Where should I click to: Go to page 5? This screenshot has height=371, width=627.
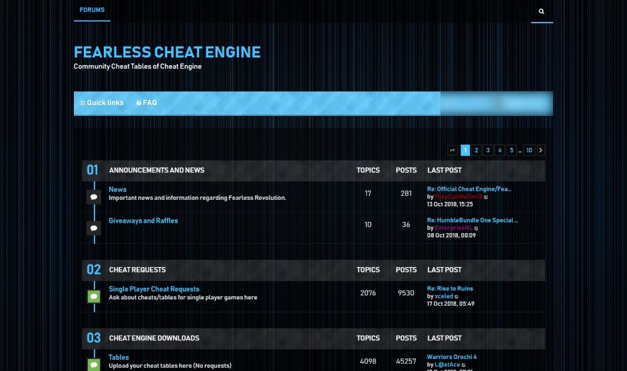[x=511, y=150]
